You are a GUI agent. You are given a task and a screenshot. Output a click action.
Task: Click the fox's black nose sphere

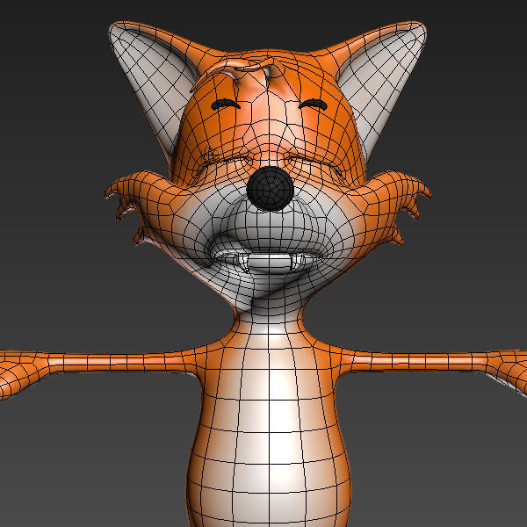pyautogui.click(x=270, y=189)
